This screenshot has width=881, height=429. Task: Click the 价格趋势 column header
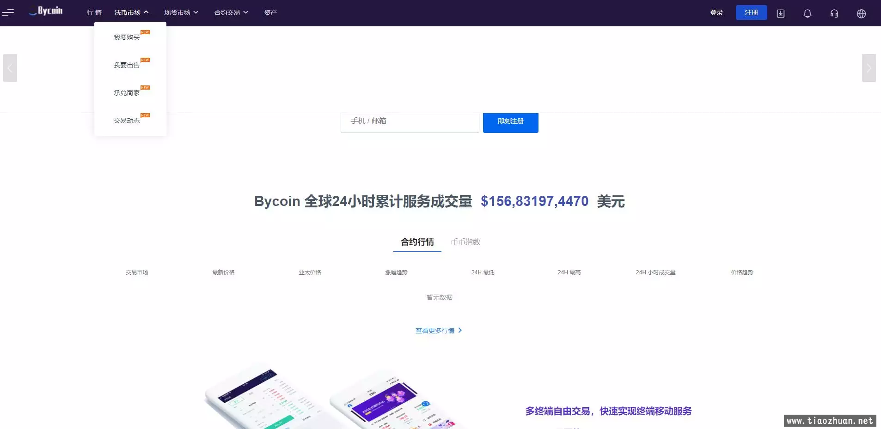point(742,272)
